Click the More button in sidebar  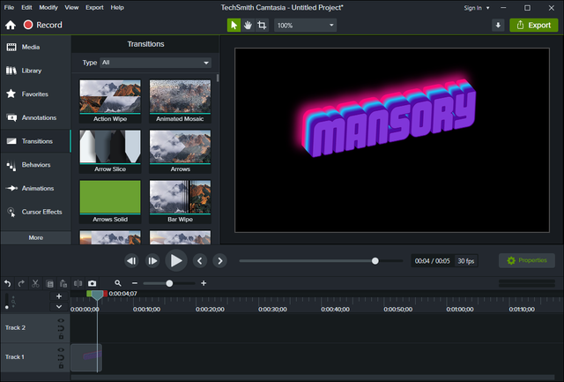(35, 237)
